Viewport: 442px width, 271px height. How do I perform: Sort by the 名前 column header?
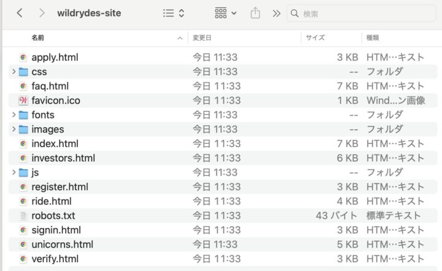(x=92, y=38)
